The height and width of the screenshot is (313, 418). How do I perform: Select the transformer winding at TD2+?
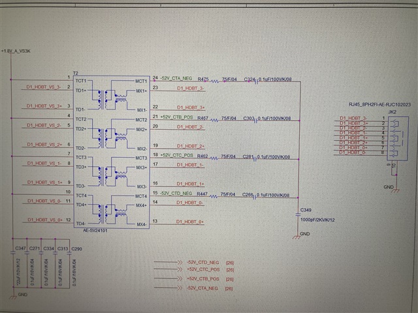[101, 138]
